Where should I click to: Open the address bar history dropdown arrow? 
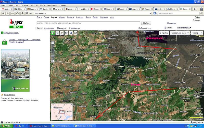point(150,13)
